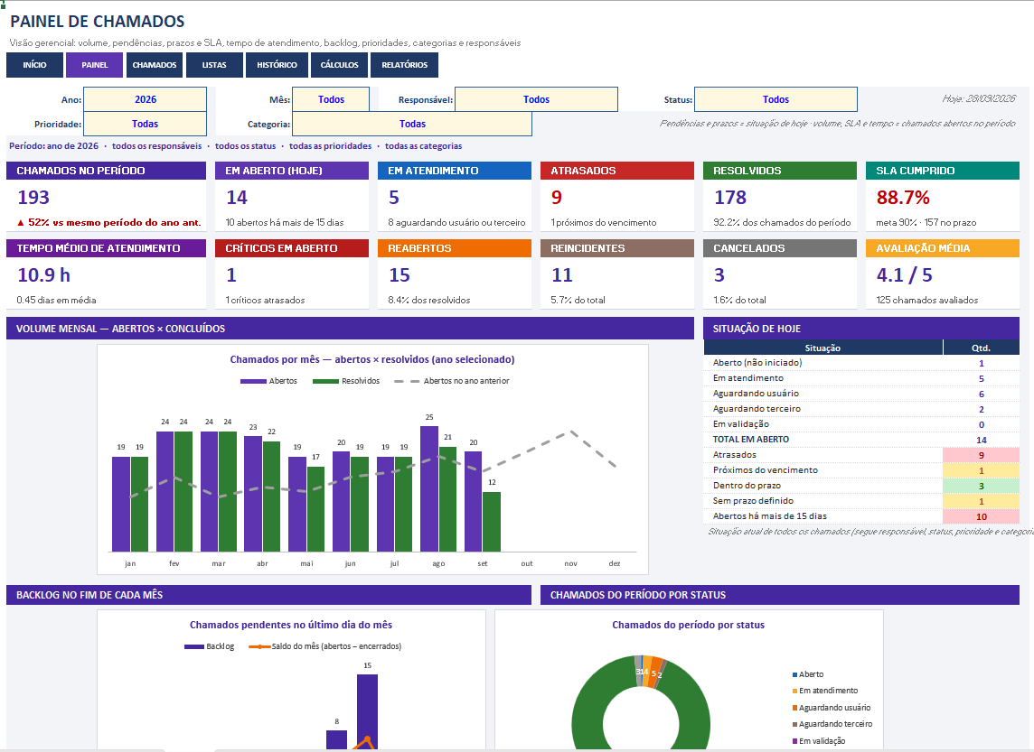Click the 'Dentro do prazo' quantity 3
Screen dimensions: 1034x752
(x=982, y=486)
